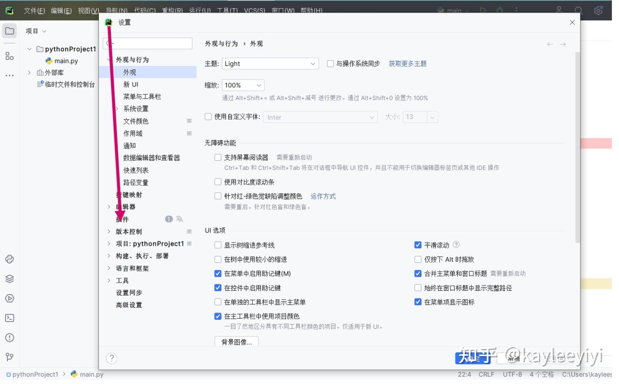This screenshot has height=384, width=619.
Task: Open the Terminal tool window icon
Action: point(9,318)
